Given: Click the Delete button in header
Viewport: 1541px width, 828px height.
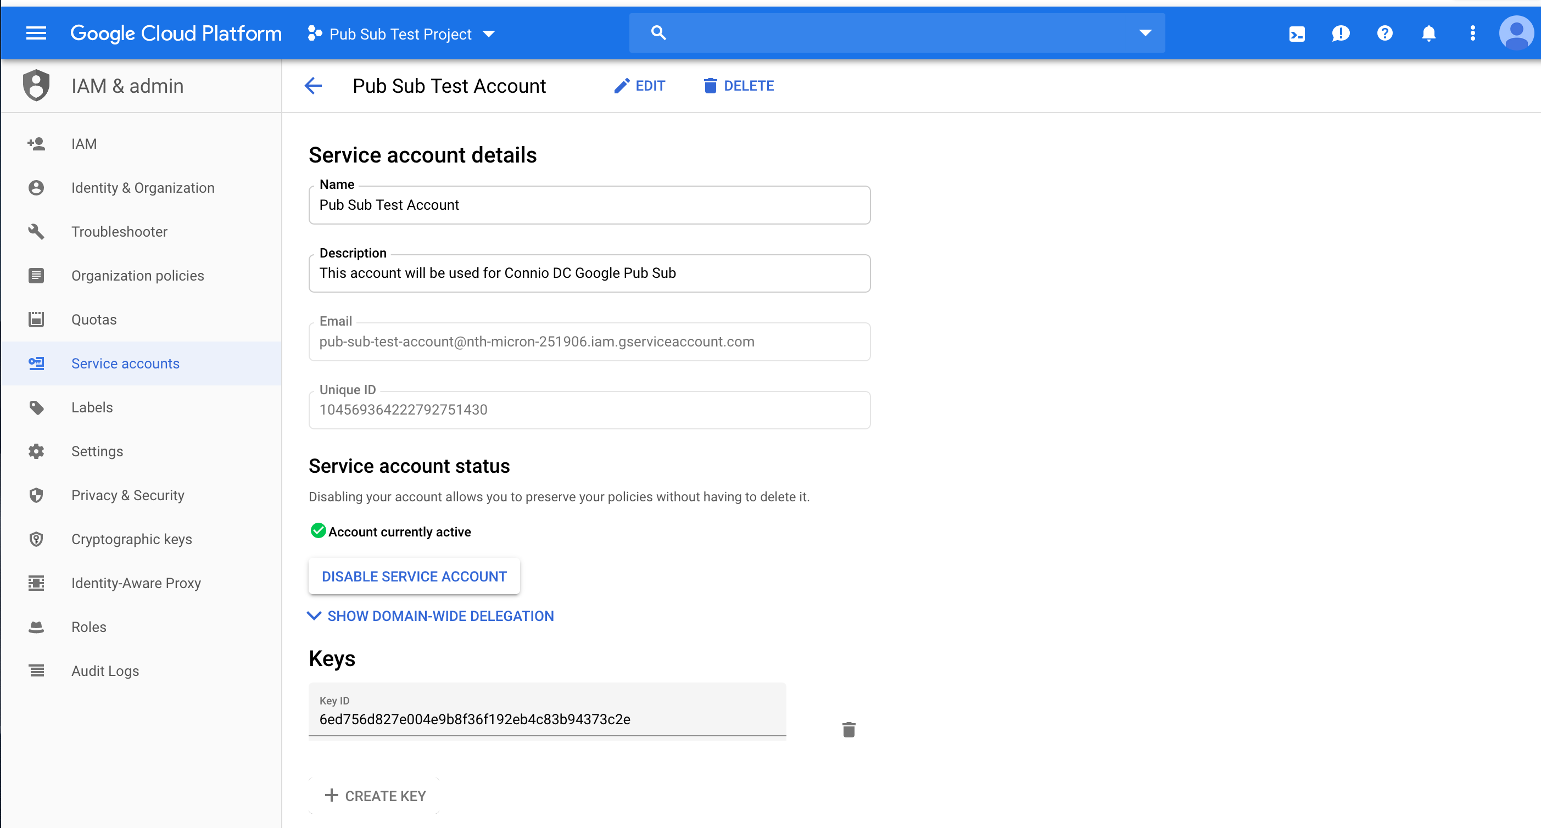Looking at the screenshot, I should [x=739, y=86].
